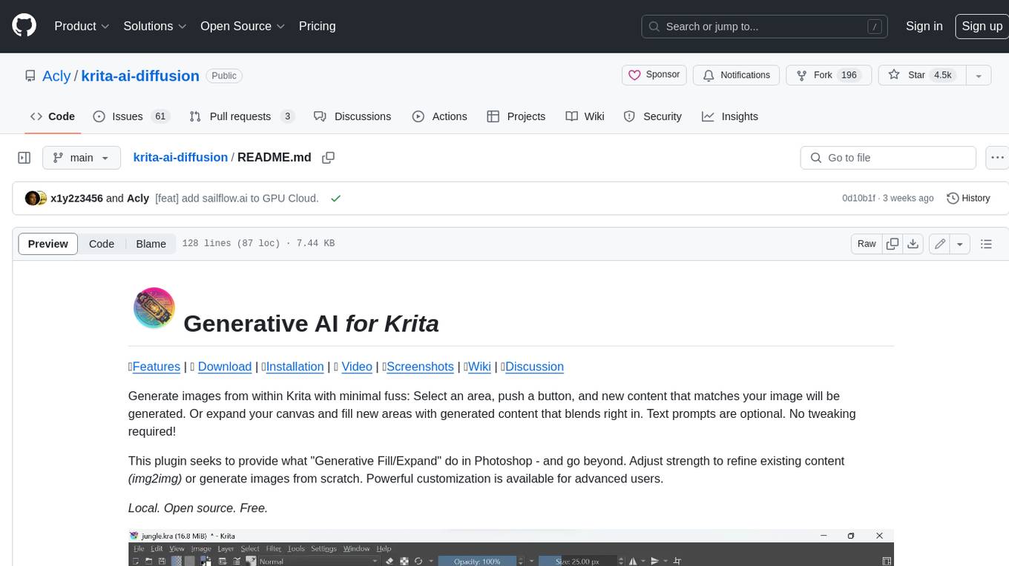Open the Security tab

pos(653,116)
